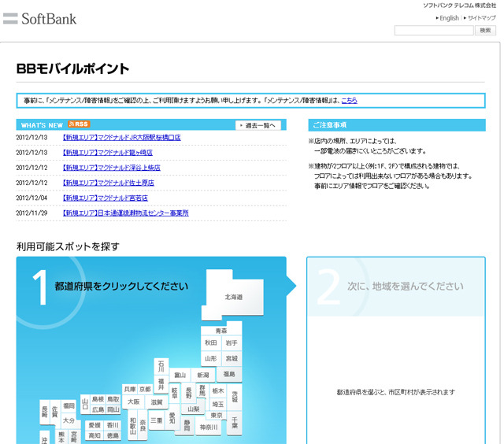Select 山梨 prefecture tile
504x444 pixels.
[x=194, y=409]
